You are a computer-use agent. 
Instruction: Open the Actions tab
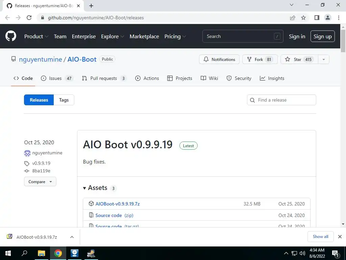(x=147, y=78)
